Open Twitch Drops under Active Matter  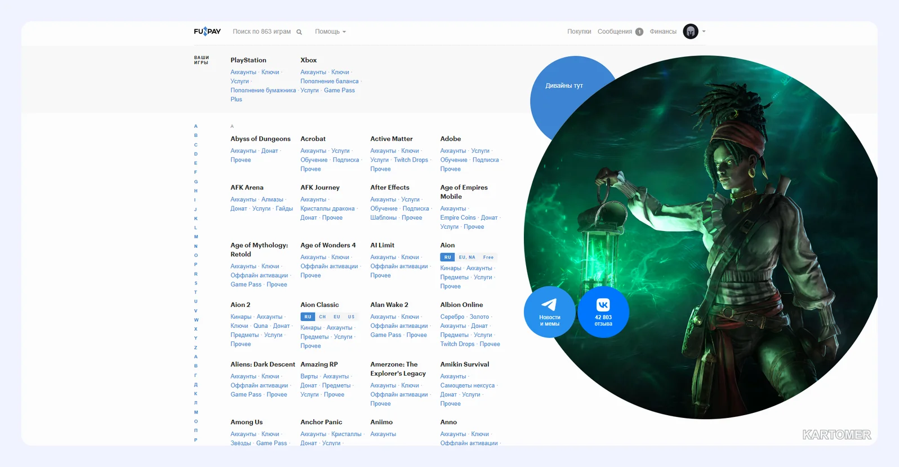[411, 160]
